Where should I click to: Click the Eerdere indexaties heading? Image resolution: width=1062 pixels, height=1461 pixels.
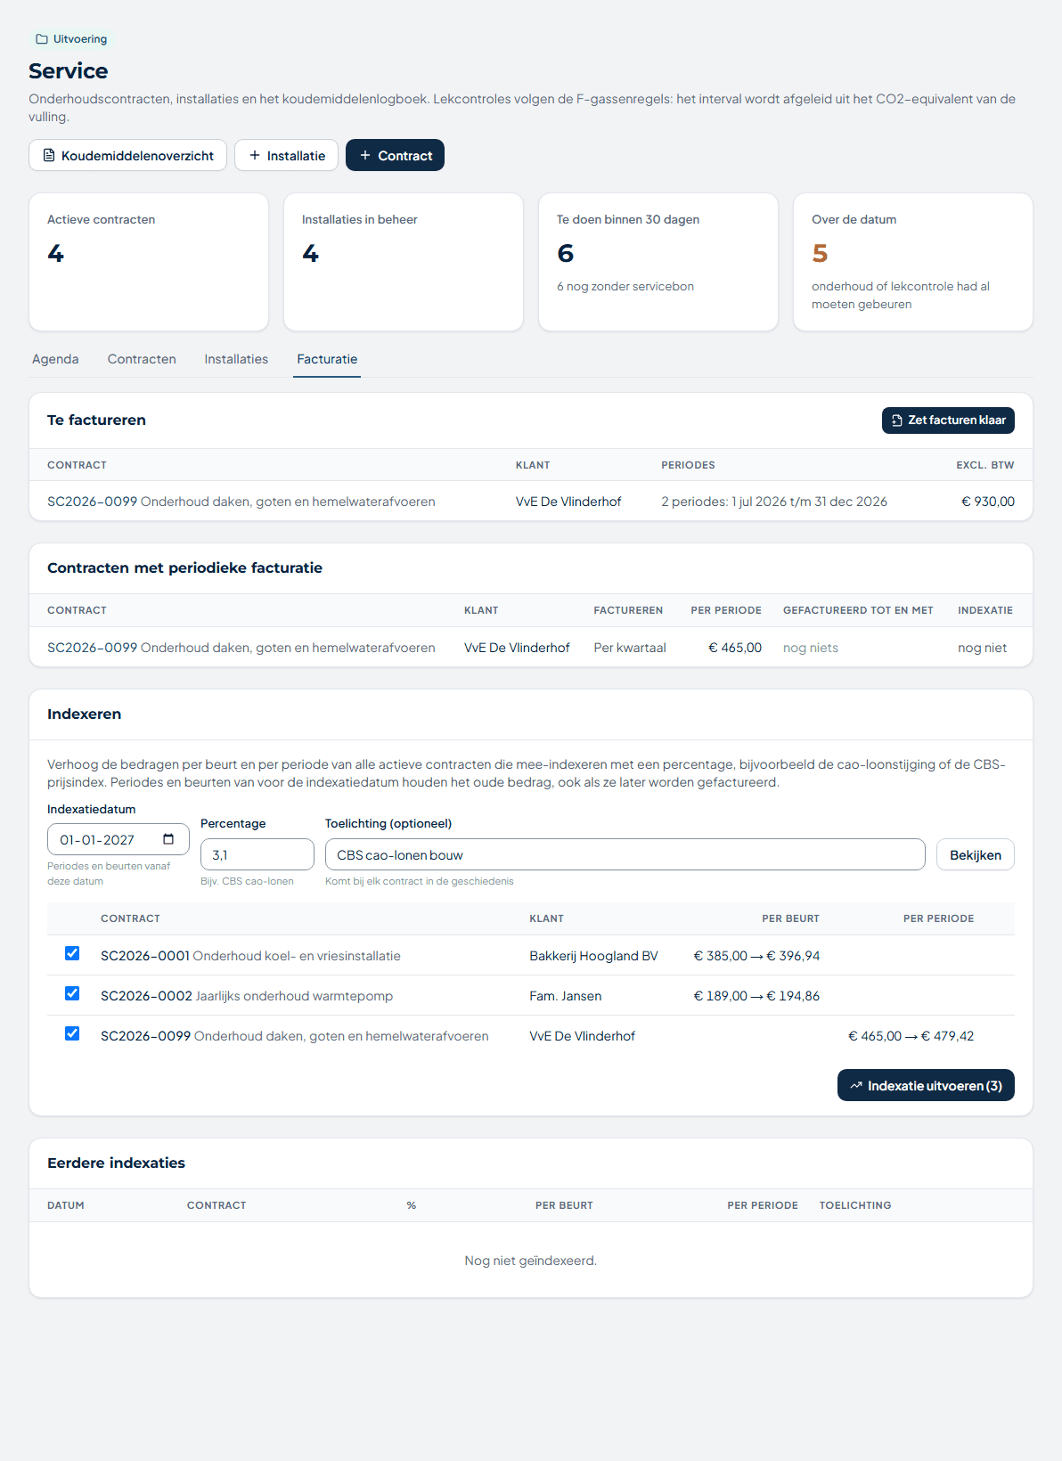[x=116, y=1163]
